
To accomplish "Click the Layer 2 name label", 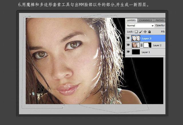I will pyautogui.click(x=157, y=45).
